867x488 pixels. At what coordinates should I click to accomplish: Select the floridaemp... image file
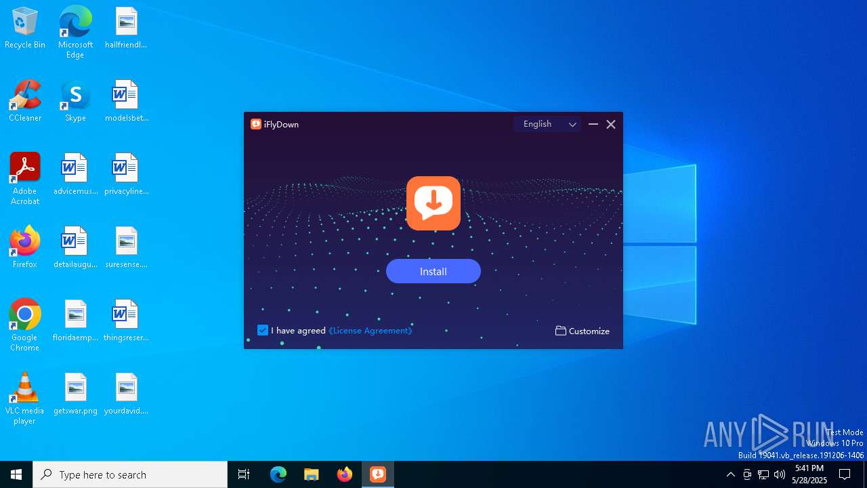[x=75, y=321]
